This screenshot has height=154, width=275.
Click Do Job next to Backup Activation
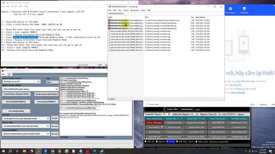coord(55,134)
